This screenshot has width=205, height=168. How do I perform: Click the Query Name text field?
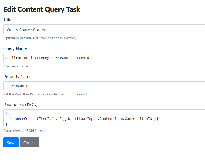coord(104,58)
